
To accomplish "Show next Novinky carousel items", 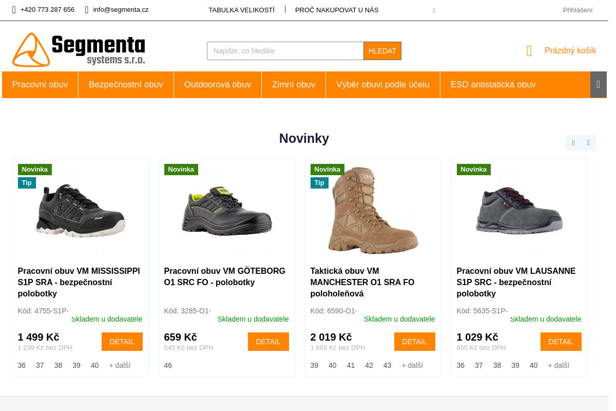I will tap(588, 143).
